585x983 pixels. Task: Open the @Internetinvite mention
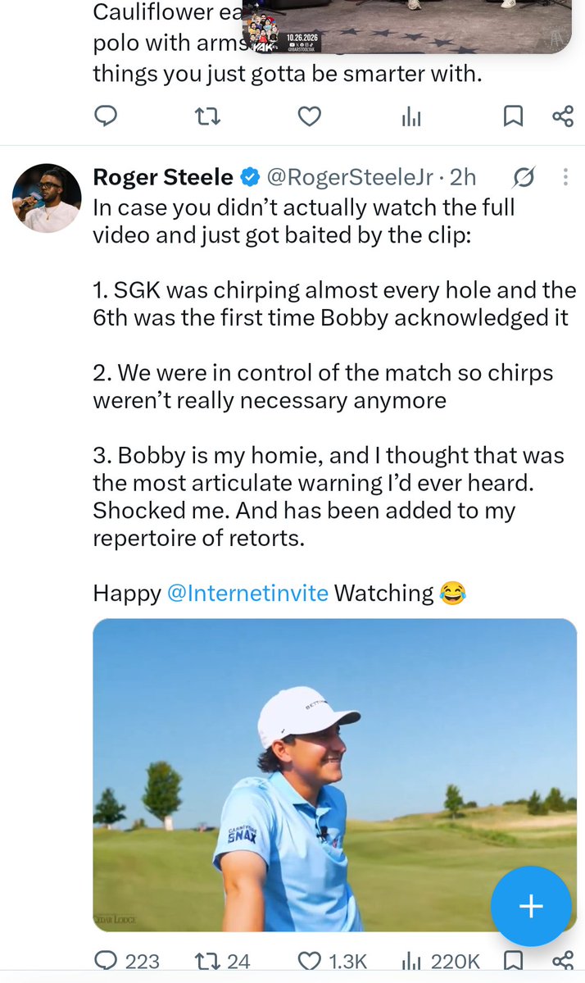248,593
